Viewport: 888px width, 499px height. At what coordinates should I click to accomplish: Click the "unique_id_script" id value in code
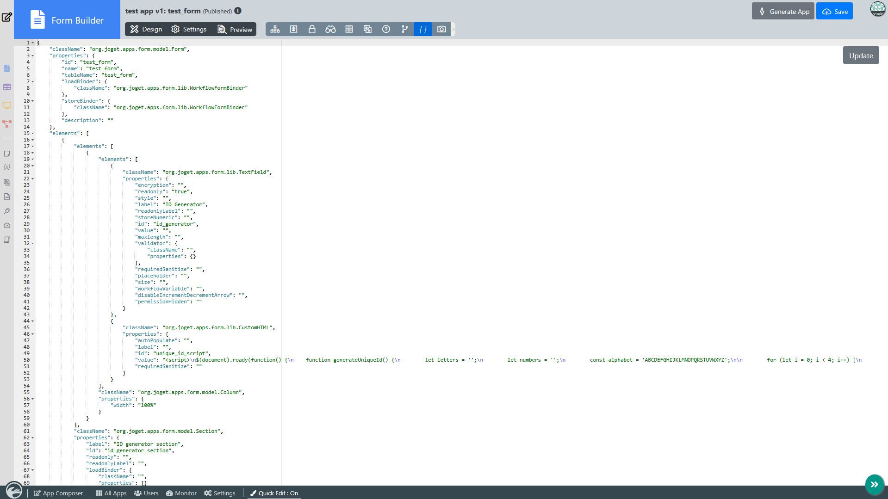[180, 353]
